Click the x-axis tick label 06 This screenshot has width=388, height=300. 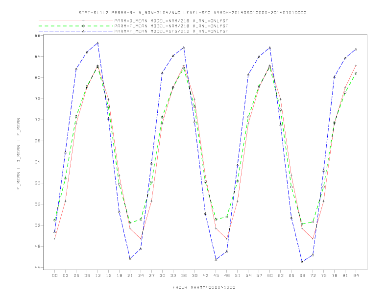(76, 275)
